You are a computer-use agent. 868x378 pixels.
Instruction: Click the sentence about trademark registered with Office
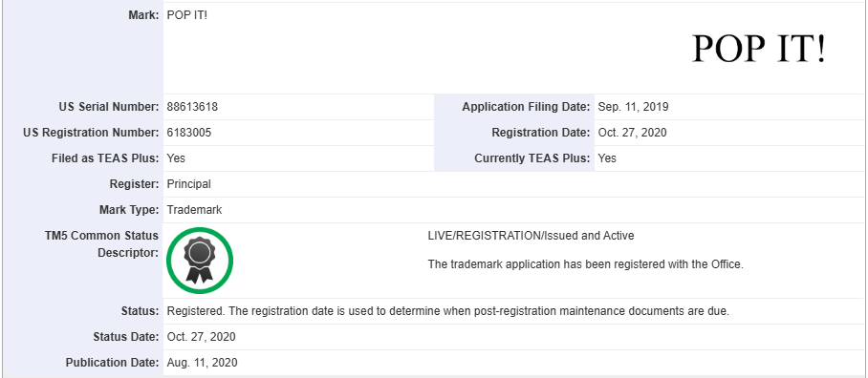pyautogui.click(x=585, y=264)
